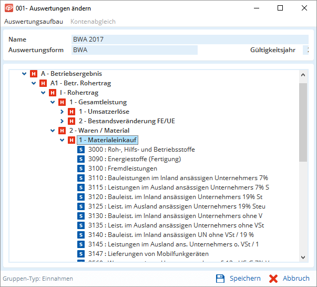The width and height of the screenshot is (317, 287).
Task: Click the red H icon beside A - Betriebsergebnis
Action: pyautogui.click(x=34, y=74)
